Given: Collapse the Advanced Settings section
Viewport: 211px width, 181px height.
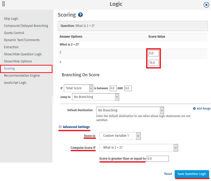Looking at the screenshot, I should 60,127.
